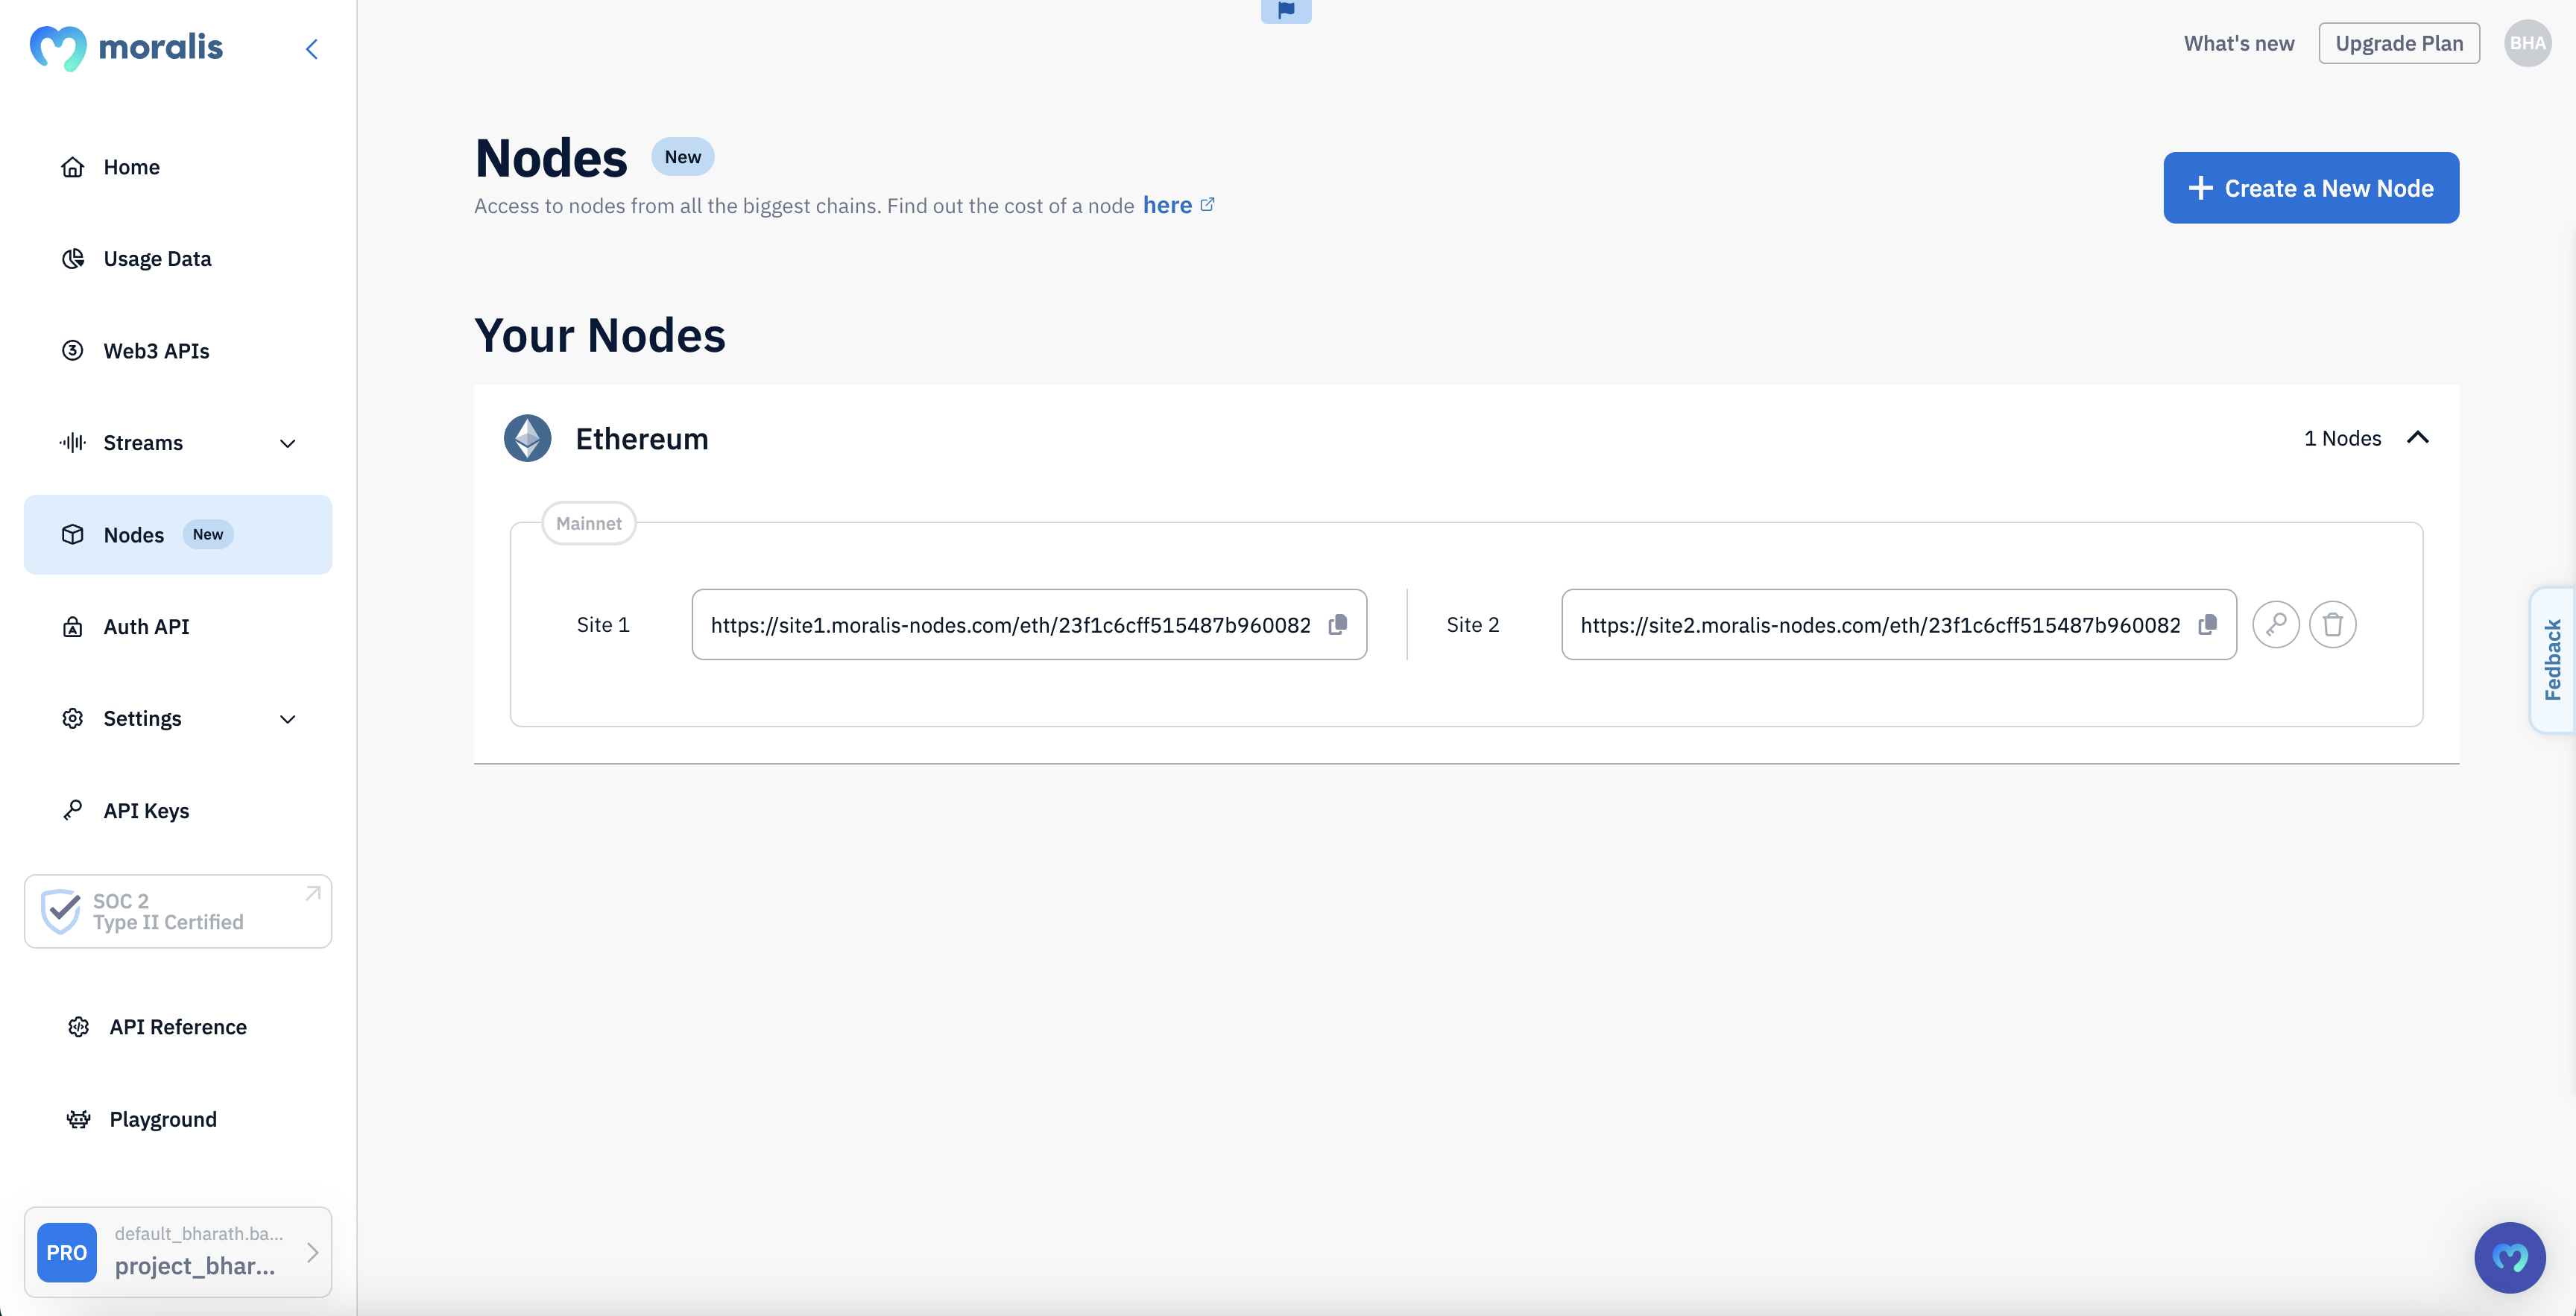
Task: Go to Usage Data page
Action: tap(157, 259)
